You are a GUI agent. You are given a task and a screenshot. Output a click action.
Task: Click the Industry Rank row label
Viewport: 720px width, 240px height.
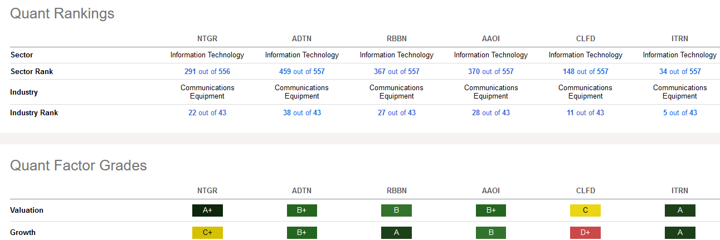coord(34,112)
